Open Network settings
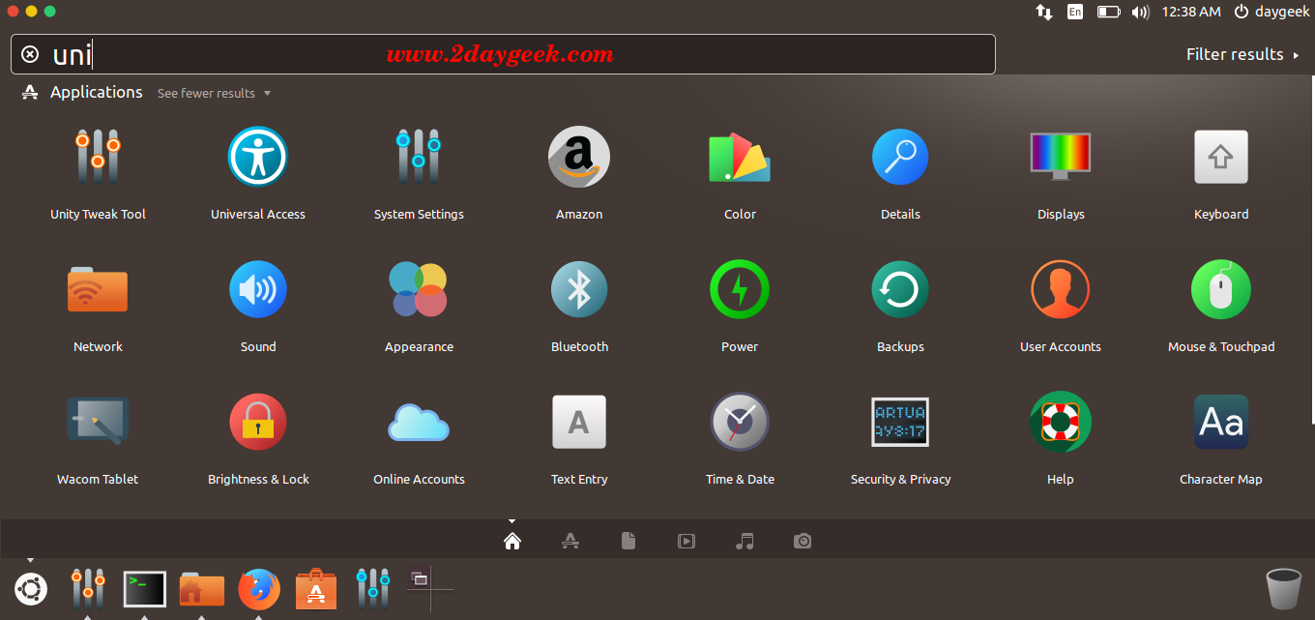The height and width of the screenshot is (620, 1315). pos(98,289)
